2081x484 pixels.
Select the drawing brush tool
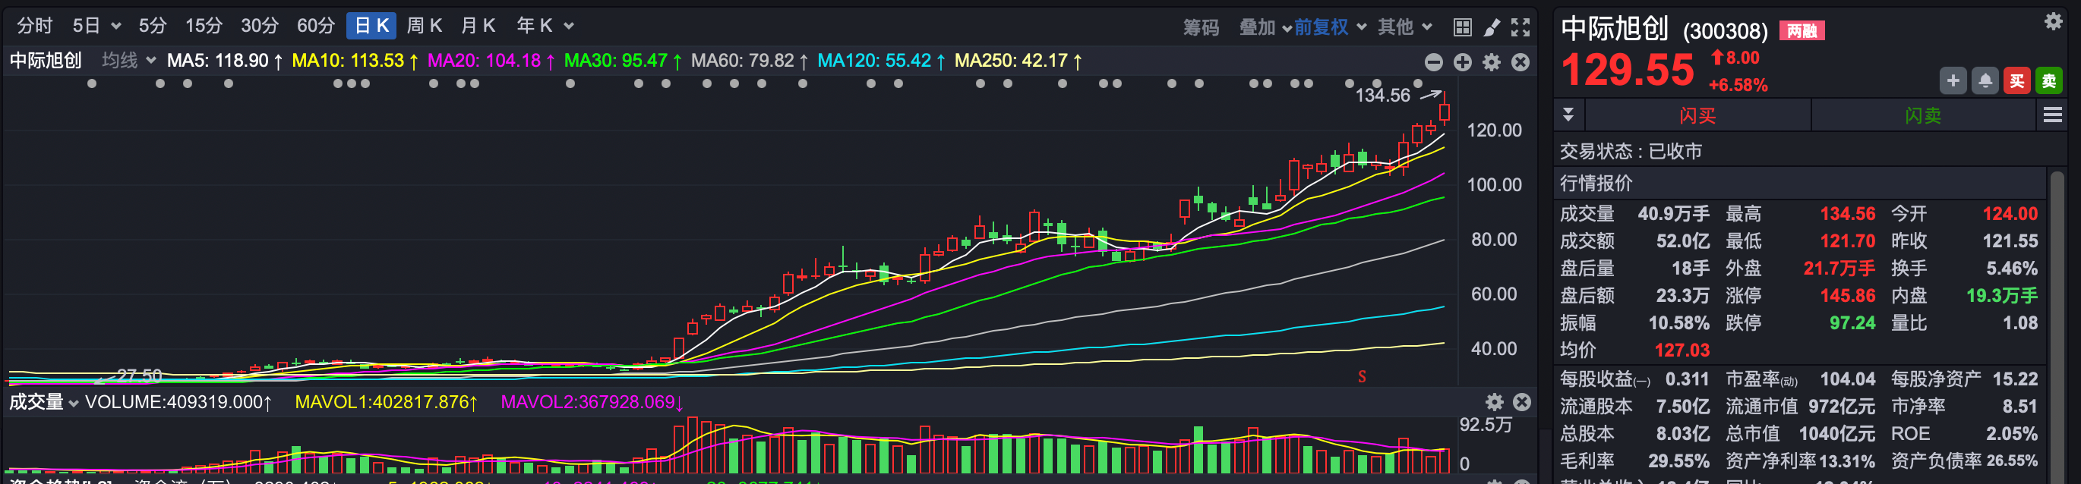1492,27
